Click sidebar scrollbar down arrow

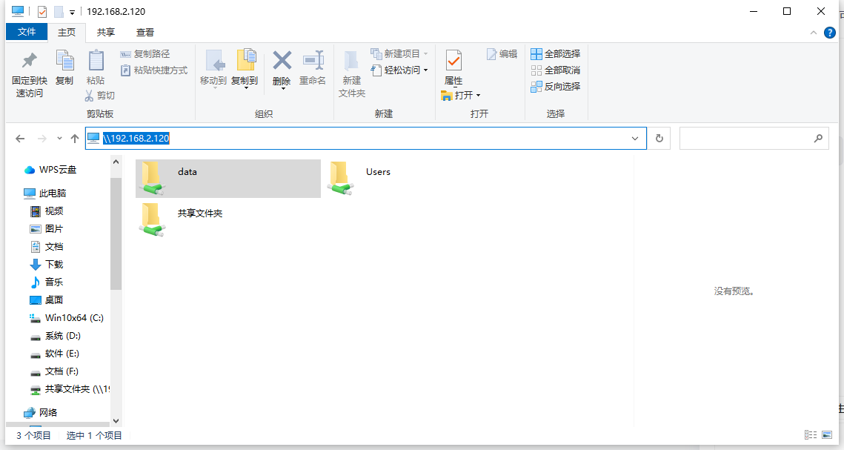click(x=116, y=421)
